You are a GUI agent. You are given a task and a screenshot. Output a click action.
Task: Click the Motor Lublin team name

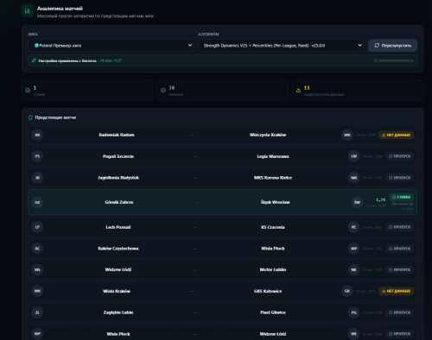coord(273,270)
